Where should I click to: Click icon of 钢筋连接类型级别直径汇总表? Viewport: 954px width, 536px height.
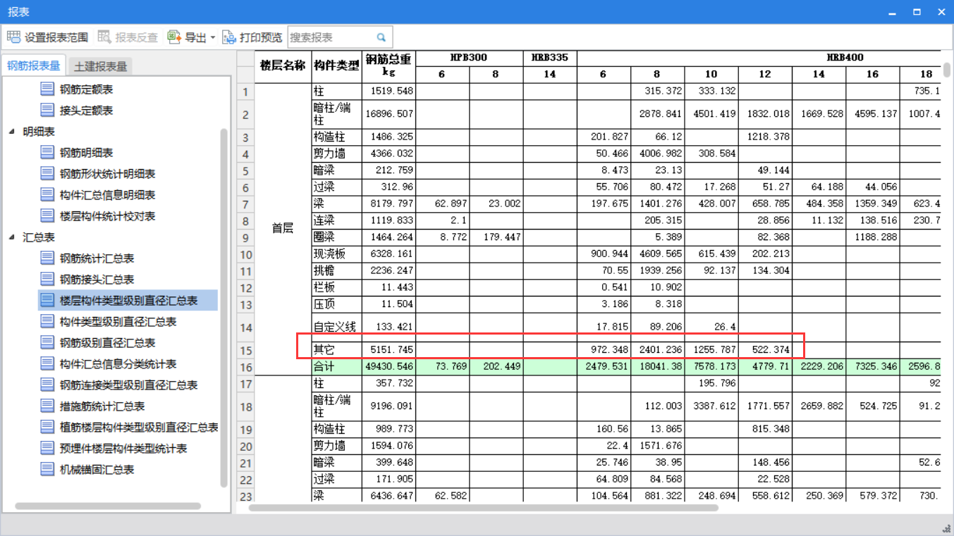[47, 385]
